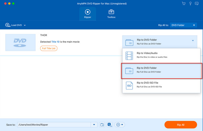Click the Full Title List button
This screenshot has width=203, height=131.
click(x=49, y=48)
